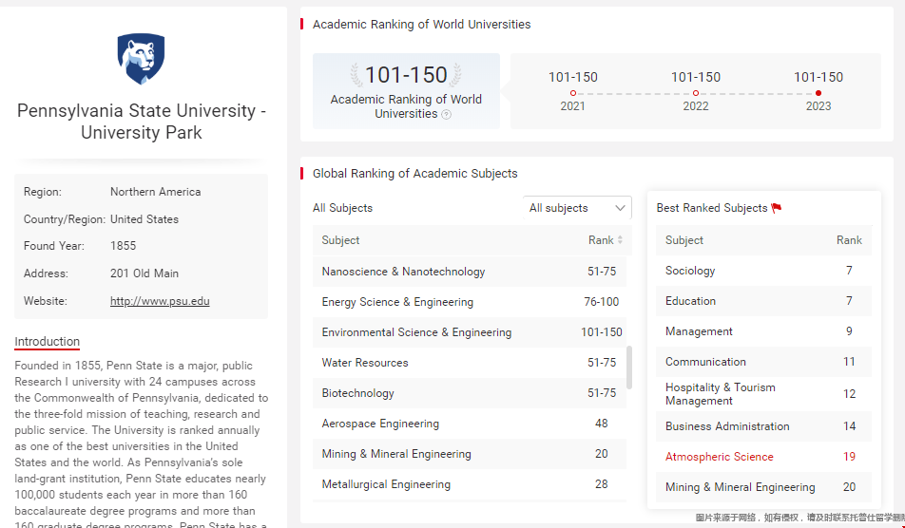Click Environmental Science & Engineering subject
The height and width of the screenshot is (528, 905).
tap(416, 332)
